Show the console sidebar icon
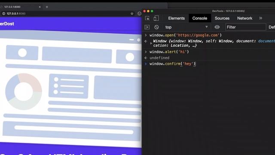 [x=147, y=27]
